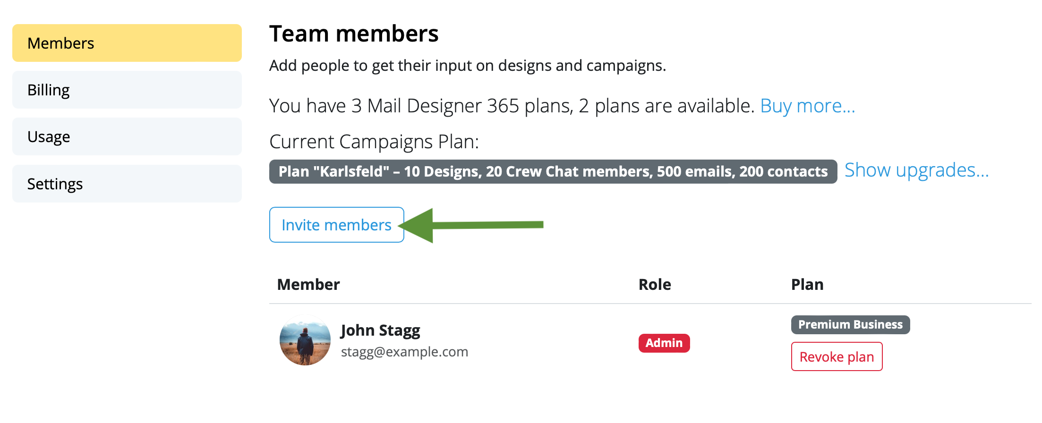This screenshot has height=423, width=1042.
Task: Follow the Buy more... link
Action: pyautogui.click(x=808, y=106)
